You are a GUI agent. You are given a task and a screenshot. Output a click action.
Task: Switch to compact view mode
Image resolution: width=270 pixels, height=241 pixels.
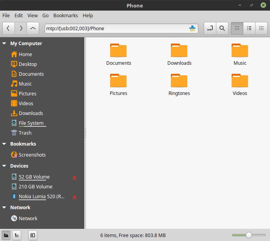coord(261,28)
